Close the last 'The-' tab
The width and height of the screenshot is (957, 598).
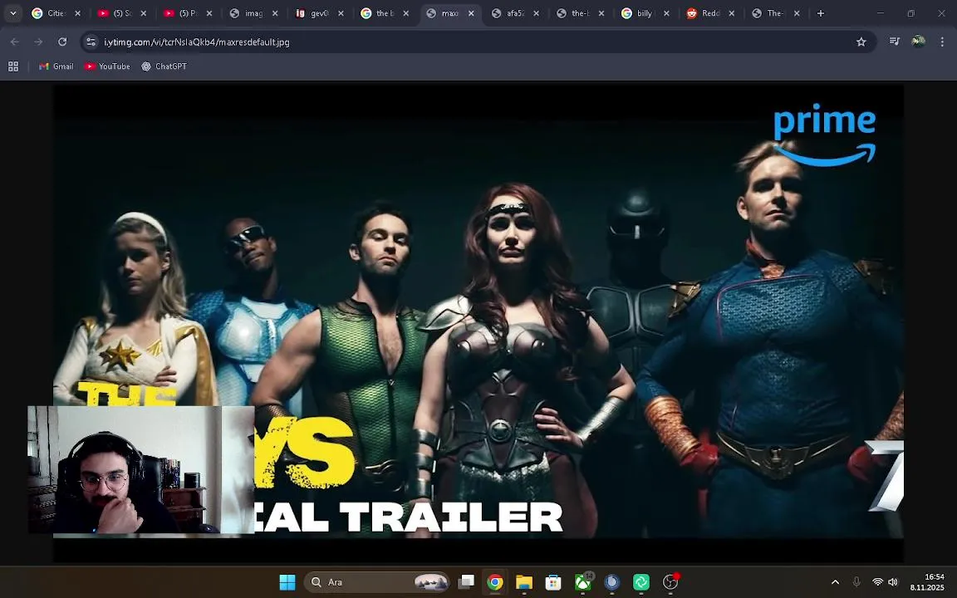[797, 13]
